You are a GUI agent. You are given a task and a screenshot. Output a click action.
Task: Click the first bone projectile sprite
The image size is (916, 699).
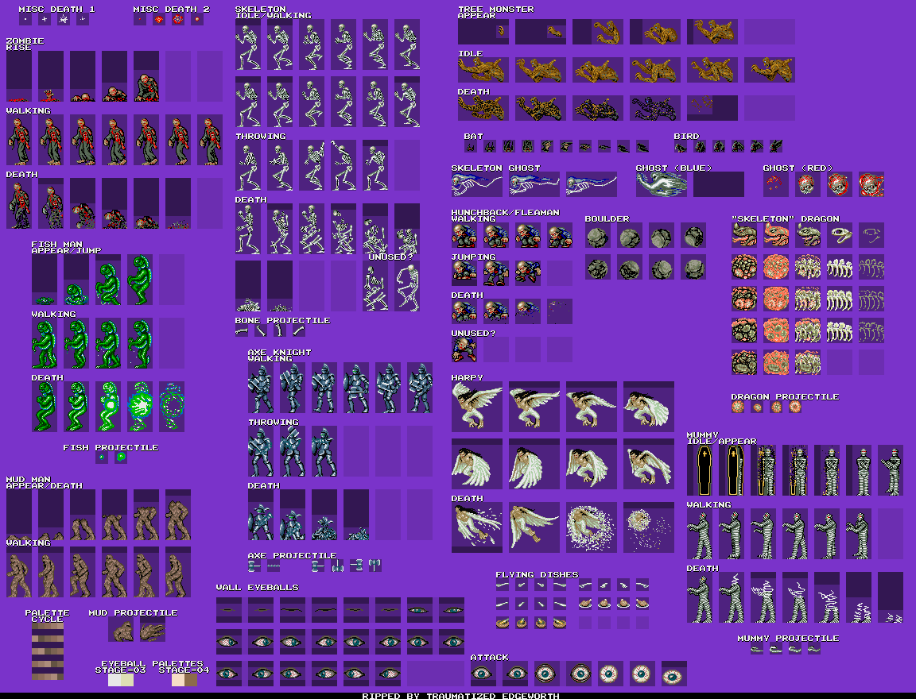[241, 330]
